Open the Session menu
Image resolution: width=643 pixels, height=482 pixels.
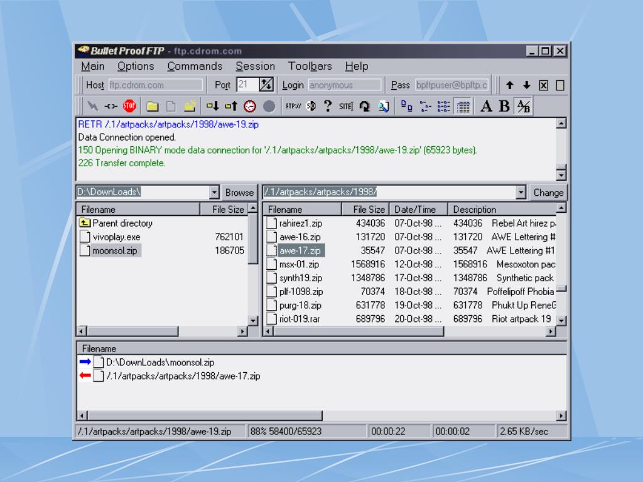coord(255,67)
